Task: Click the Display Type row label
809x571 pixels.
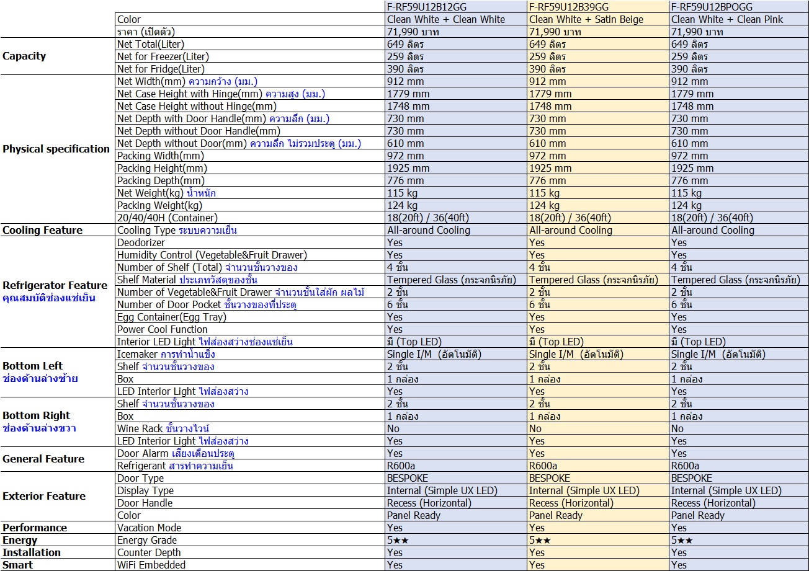Action: (x=145, y=490)
